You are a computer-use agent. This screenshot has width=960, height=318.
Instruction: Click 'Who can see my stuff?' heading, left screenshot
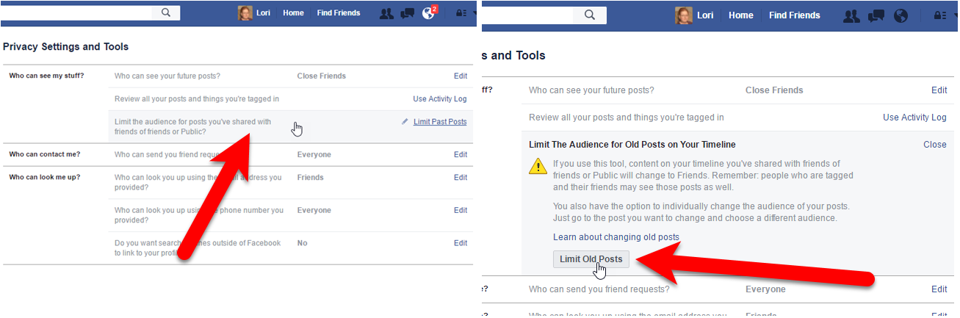pyautogui.click(x=46, y=75)
